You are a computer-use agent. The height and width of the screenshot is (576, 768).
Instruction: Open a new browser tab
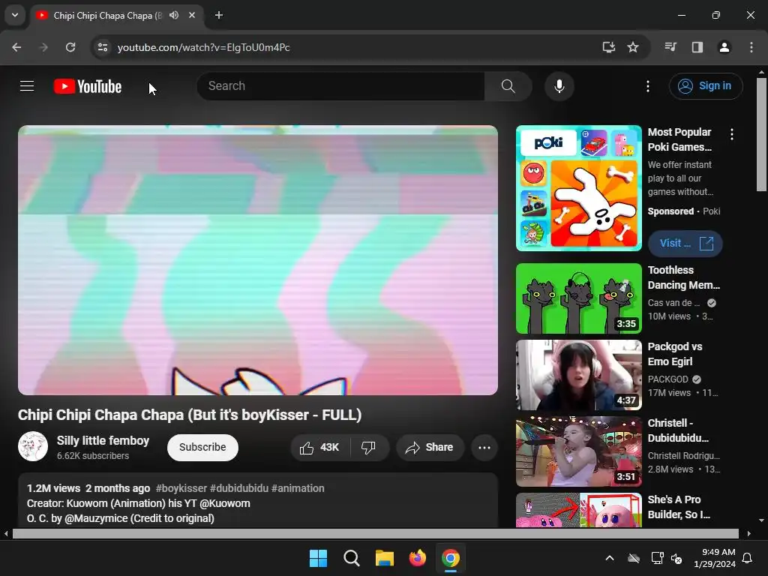point(219,15)
